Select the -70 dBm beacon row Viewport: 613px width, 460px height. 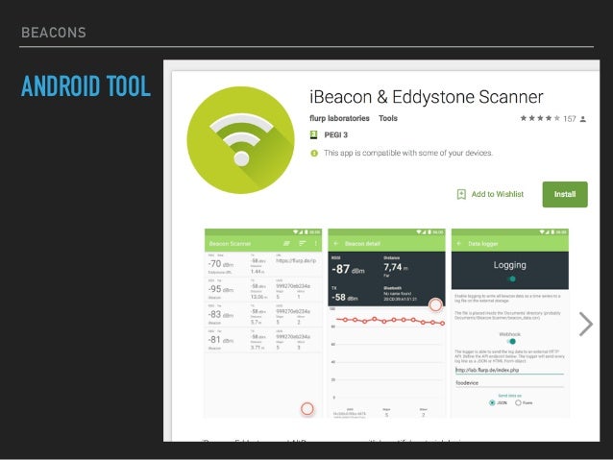point(263,264)
